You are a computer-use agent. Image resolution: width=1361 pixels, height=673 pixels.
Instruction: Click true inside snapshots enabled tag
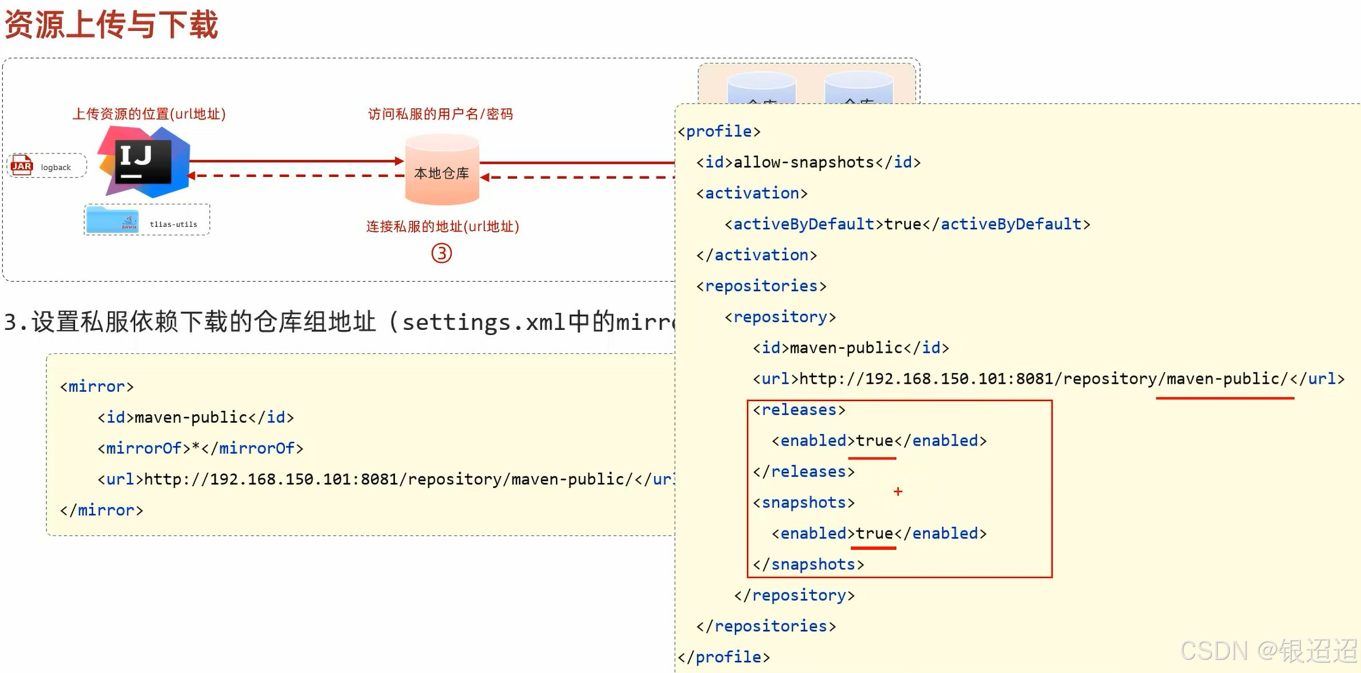pyautogui.click(x=874, y=534)
